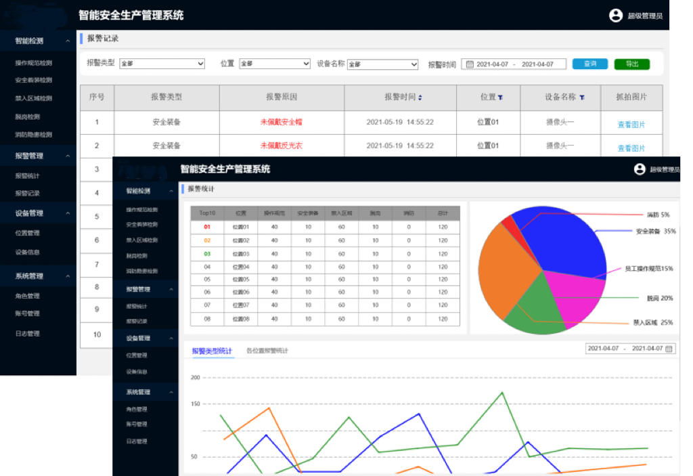
Task: Open 禁入区域检测 in 报警统计 window sidebar
Action: click(142, 240)
